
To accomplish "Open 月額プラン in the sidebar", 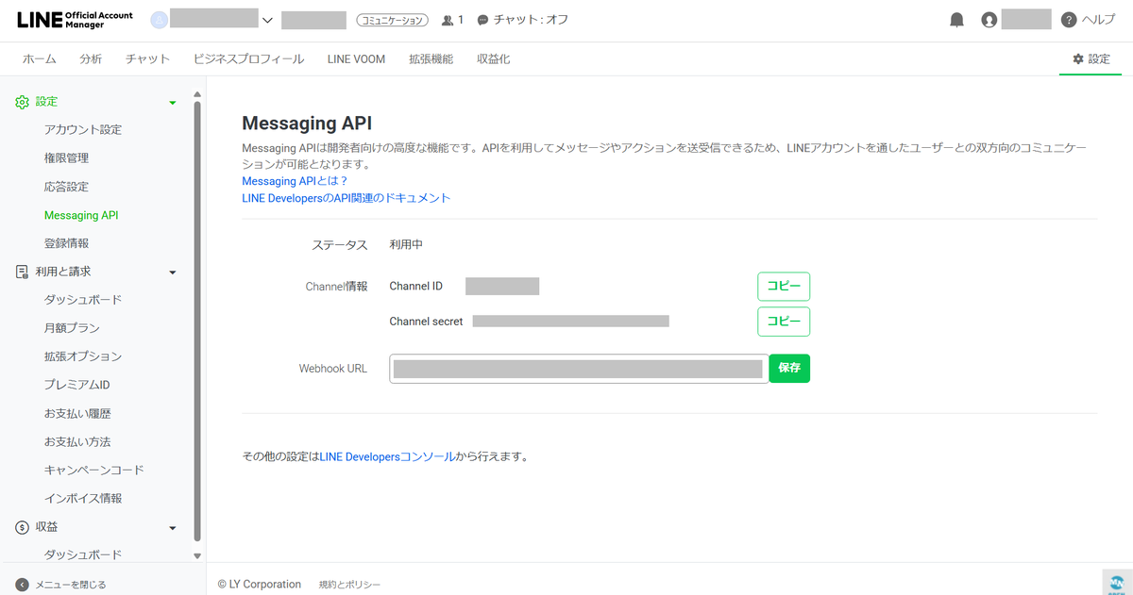I will pyautogui.click(x=72, y=328).
